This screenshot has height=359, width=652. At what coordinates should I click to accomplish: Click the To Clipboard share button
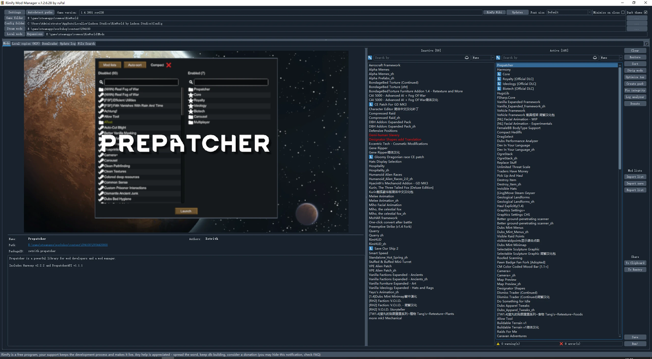635,263
